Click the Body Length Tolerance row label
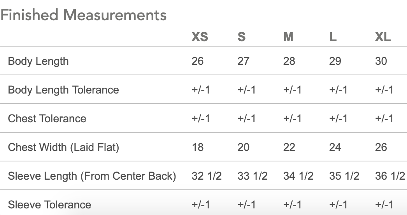The width and height of the screenshot is (407, 215). pyautogui.click(x=63, y=90)
